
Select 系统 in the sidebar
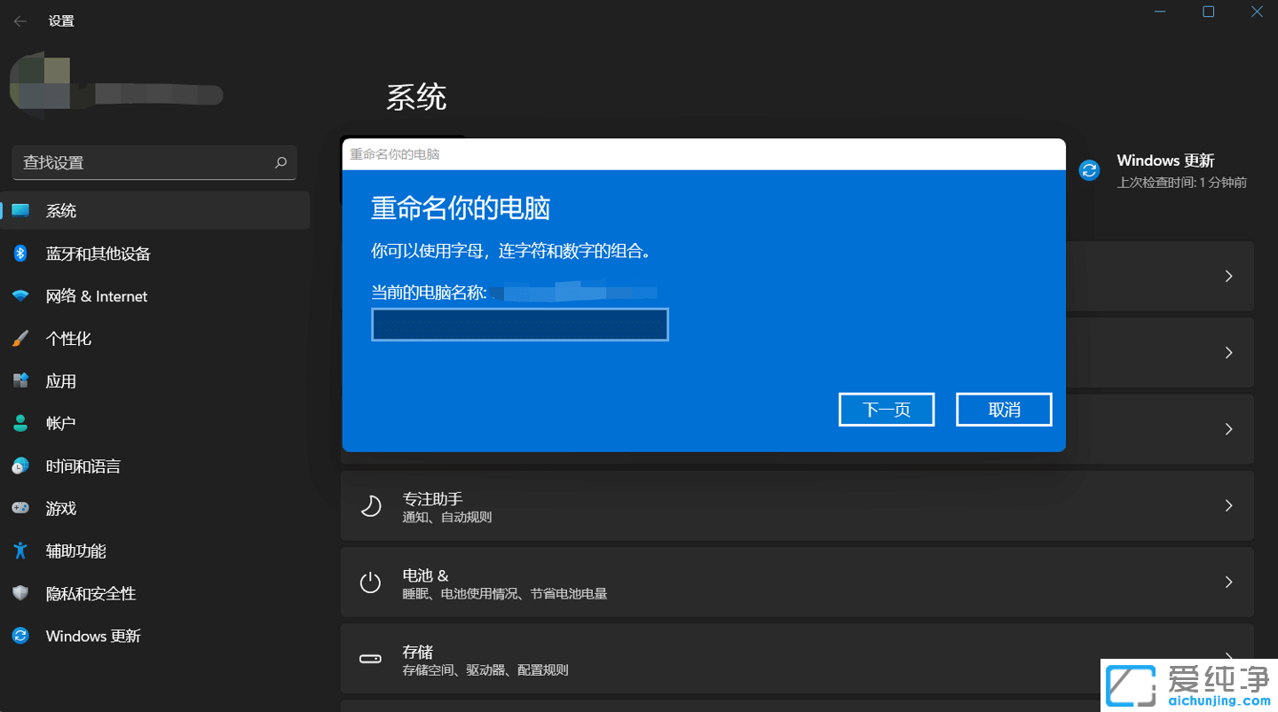pos(60,211)
